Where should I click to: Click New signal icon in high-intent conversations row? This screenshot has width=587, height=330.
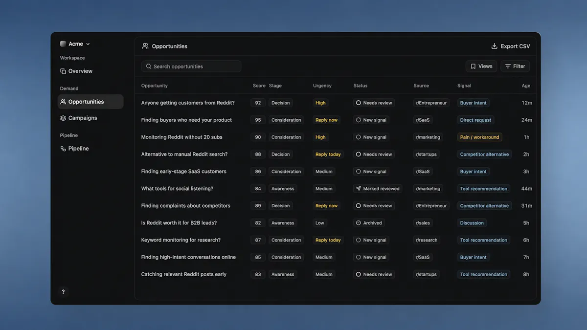(x=359, y=257)
